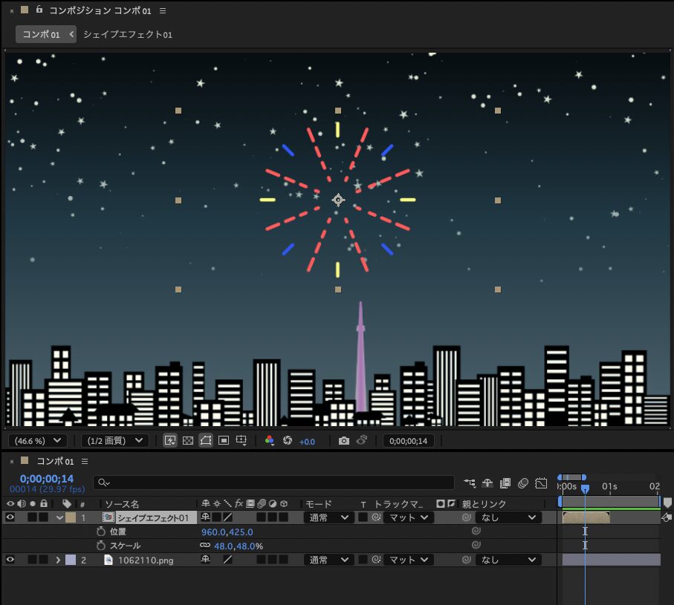Open blending mode dropdown for シェイプエフェクト01
Screen dimensions: 674x605
pos(329,517)
